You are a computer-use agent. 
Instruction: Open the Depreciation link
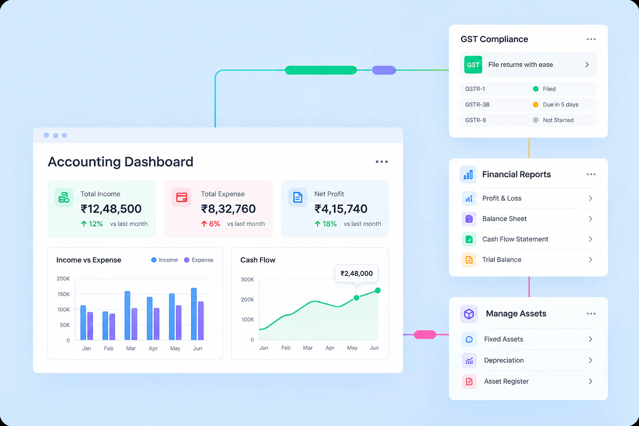pos(504,360)
